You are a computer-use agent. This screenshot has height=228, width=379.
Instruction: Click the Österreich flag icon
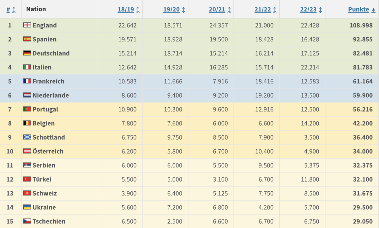pyautogui.click(x=27, y=151)
